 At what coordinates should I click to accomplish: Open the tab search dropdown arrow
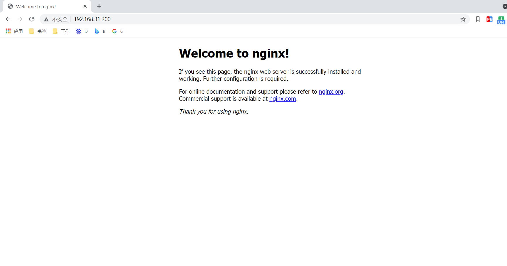(505, 6)
